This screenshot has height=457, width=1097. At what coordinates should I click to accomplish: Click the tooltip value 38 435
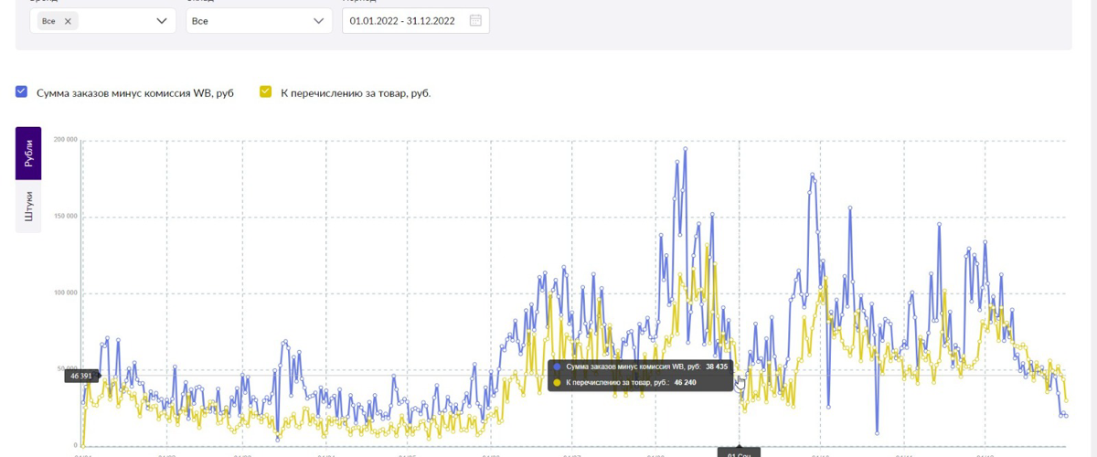(717, 367)
